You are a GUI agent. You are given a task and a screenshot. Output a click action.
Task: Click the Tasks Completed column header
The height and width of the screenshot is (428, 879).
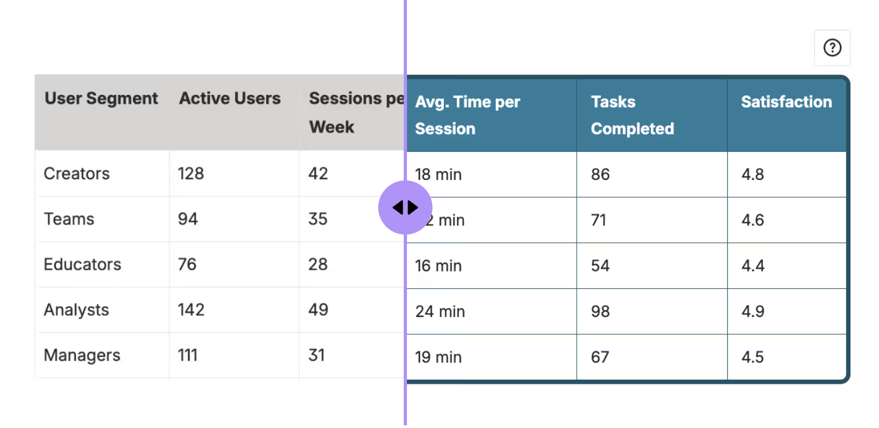[632, 115]
